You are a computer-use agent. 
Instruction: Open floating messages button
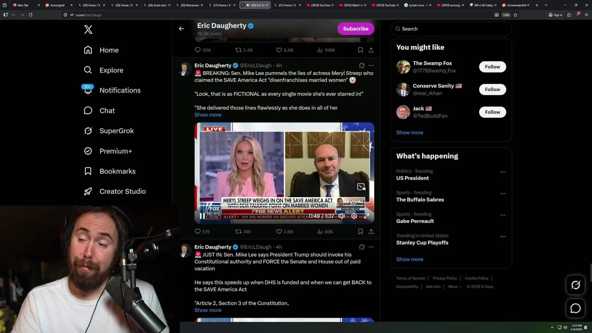(575, 308)
